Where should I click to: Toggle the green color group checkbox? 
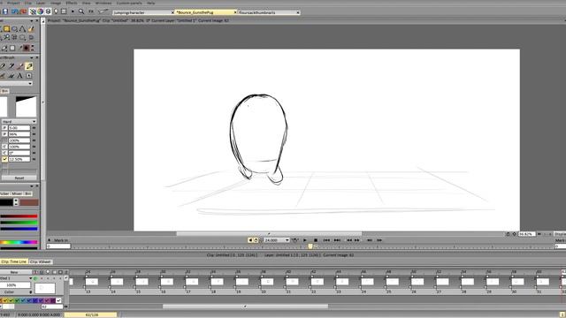click(17, 300)
